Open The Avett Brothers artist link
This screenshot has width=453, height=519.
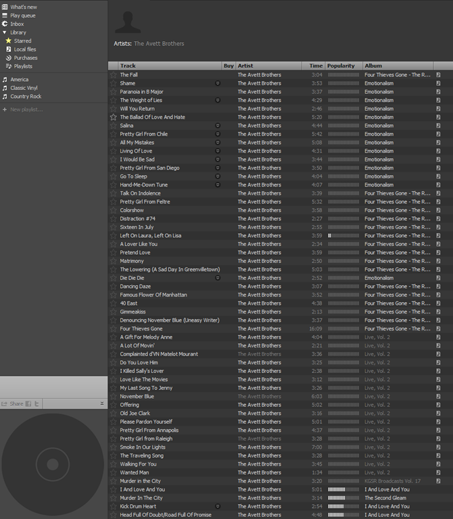coord(159,44)
